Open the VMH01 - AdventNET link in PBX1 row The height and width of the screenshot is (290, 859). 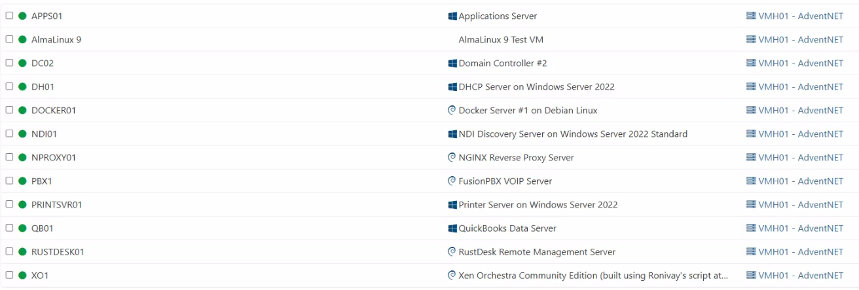[x=795, y=181]
